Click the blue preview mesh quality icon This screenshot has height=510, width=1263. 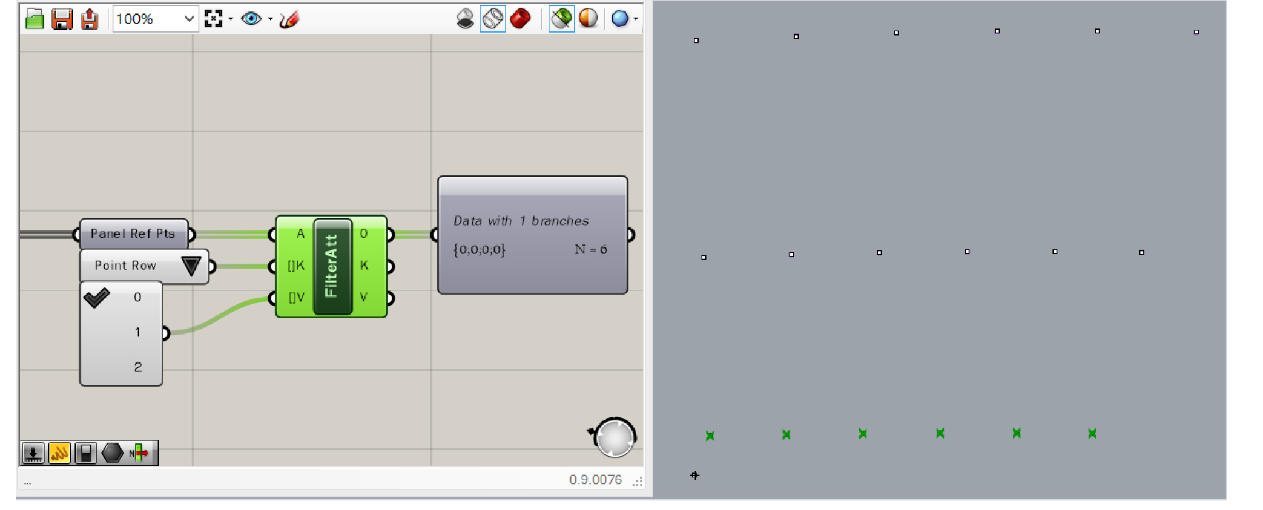pyautogui.click(x=619, y=19)
